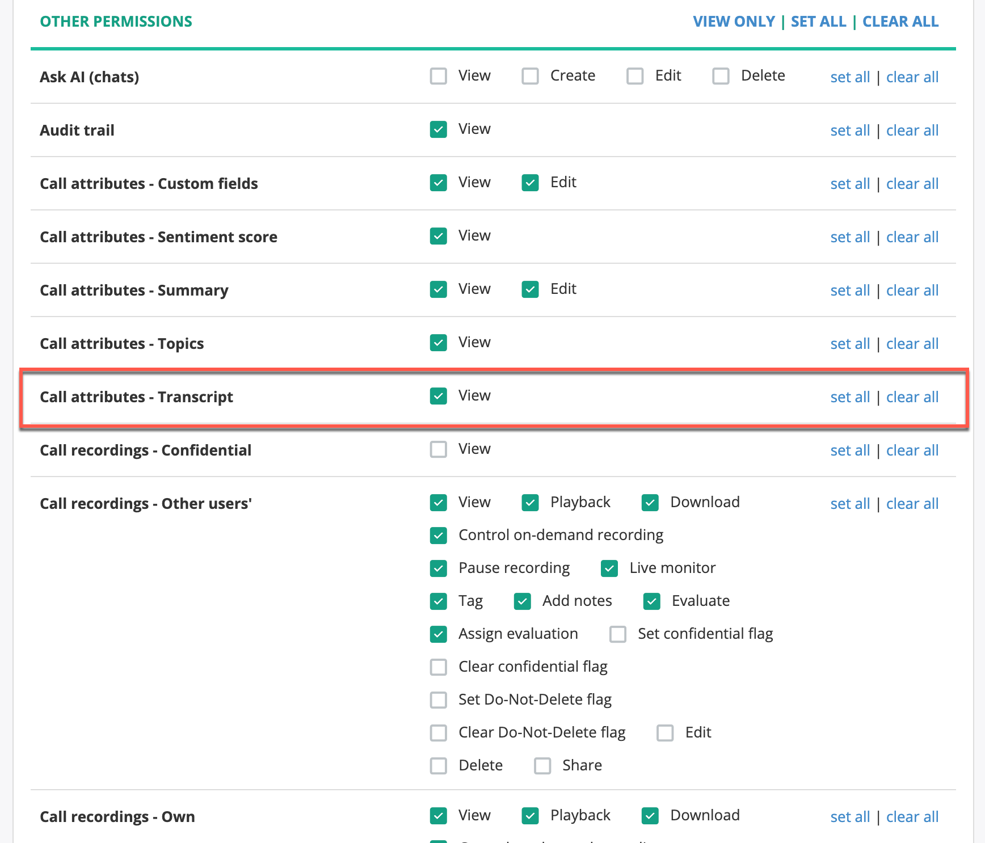985x843 pixels.
Task: Enable Edit permission for Ask AI chats
Action: pyautogui.click(x=635, y=75)
